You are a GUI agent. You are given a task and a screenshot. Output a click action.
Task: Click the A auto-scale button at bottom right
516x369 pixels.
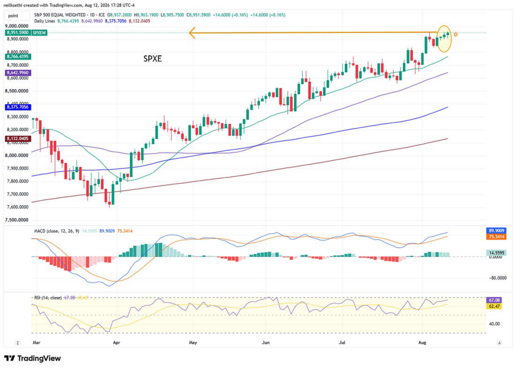[499, 343]
